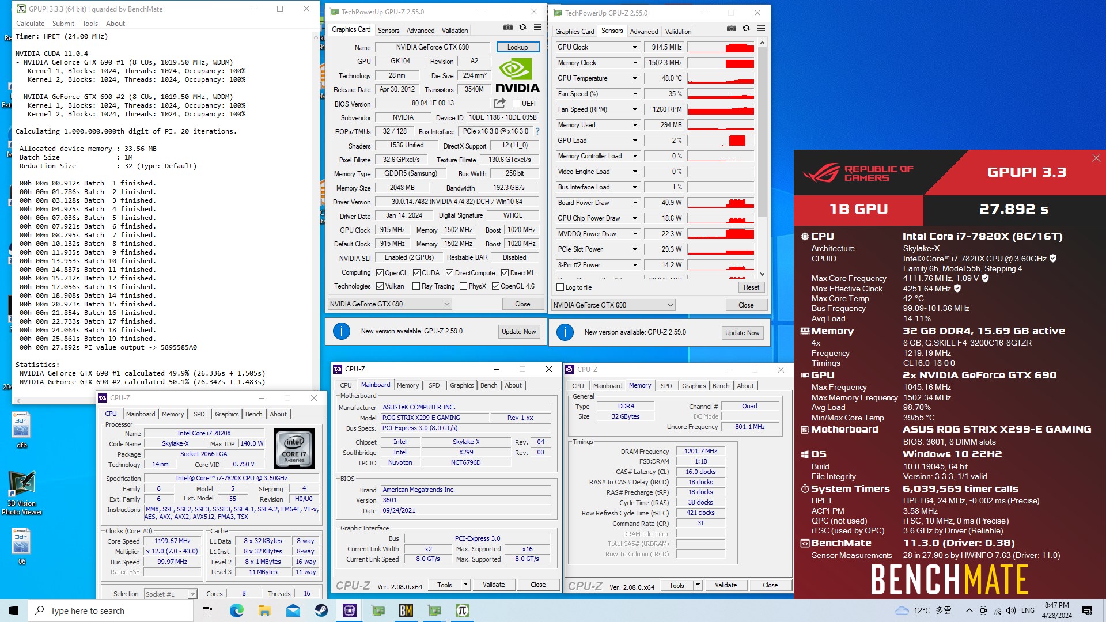This screenshot has width=1106, height=622.
Task: Close the ROG GPUPI result panel with X
Action: (x=1096, y=158)
